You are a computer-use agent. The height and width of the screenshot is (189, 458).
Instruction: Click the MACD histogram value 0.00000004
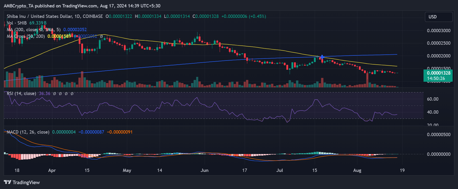pos(64,132)
